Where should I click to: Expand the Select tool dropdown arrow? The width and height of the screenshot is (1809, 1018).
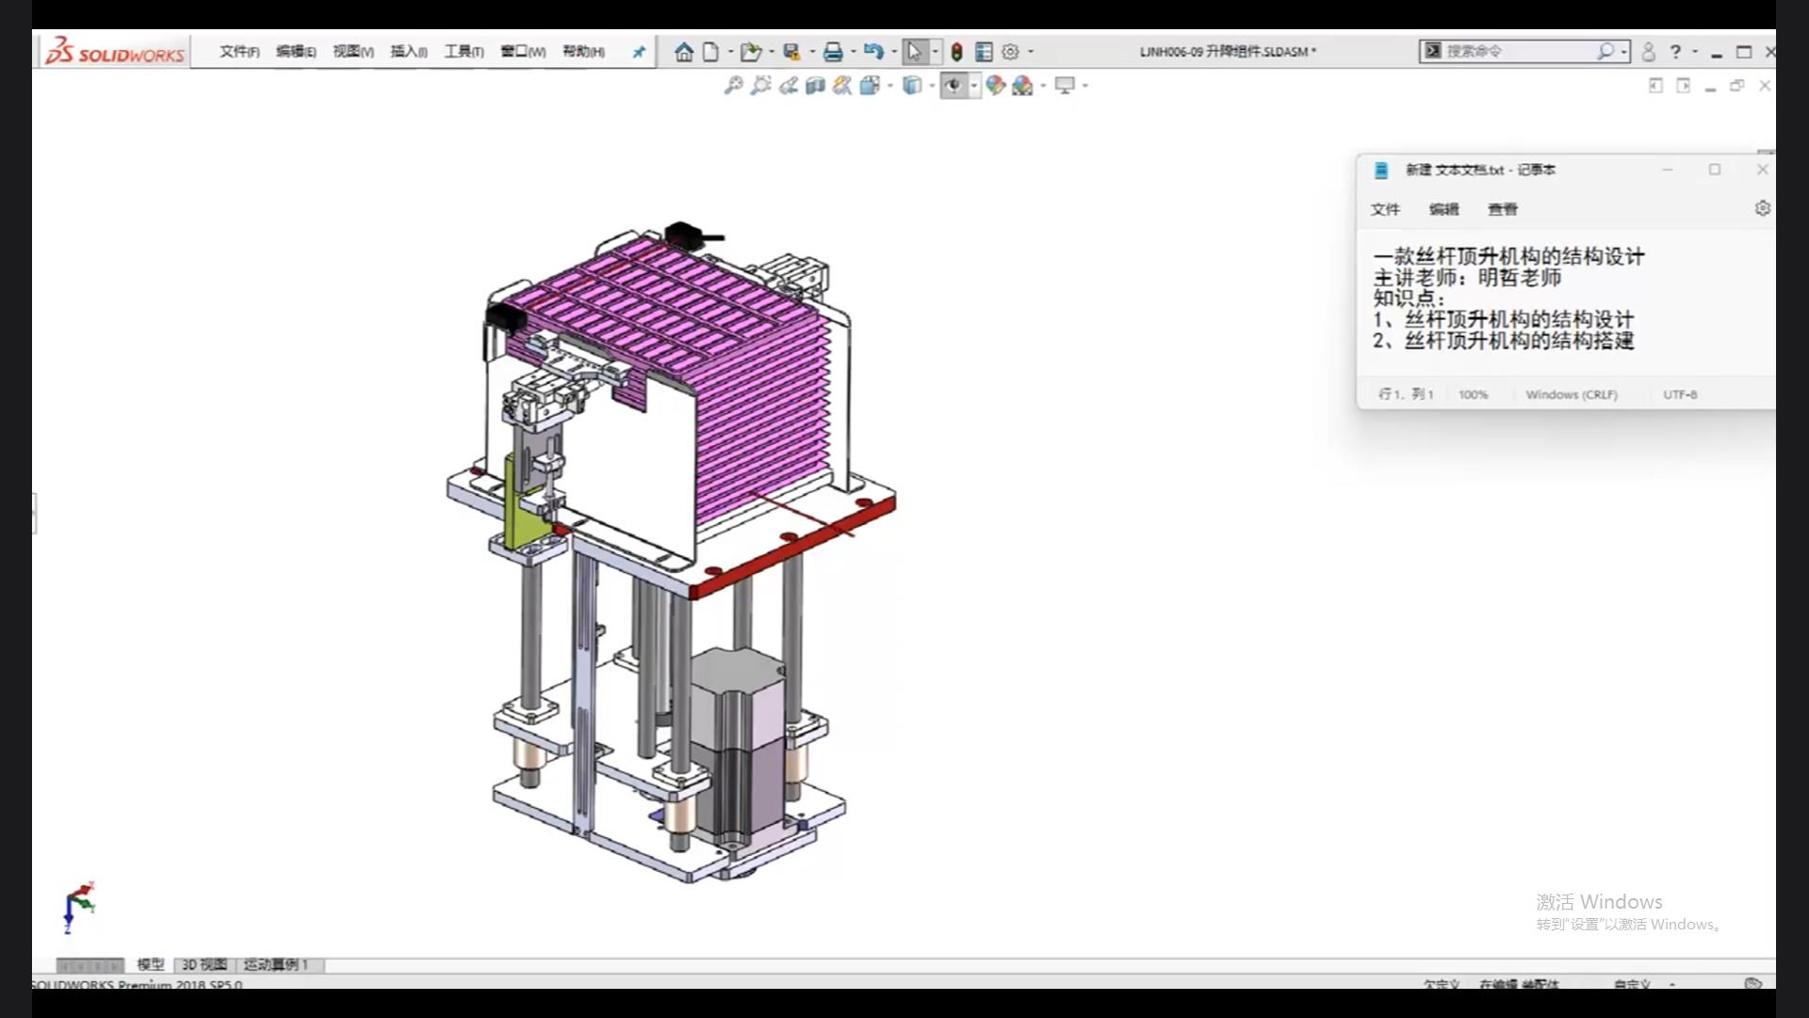coord(935,52)
